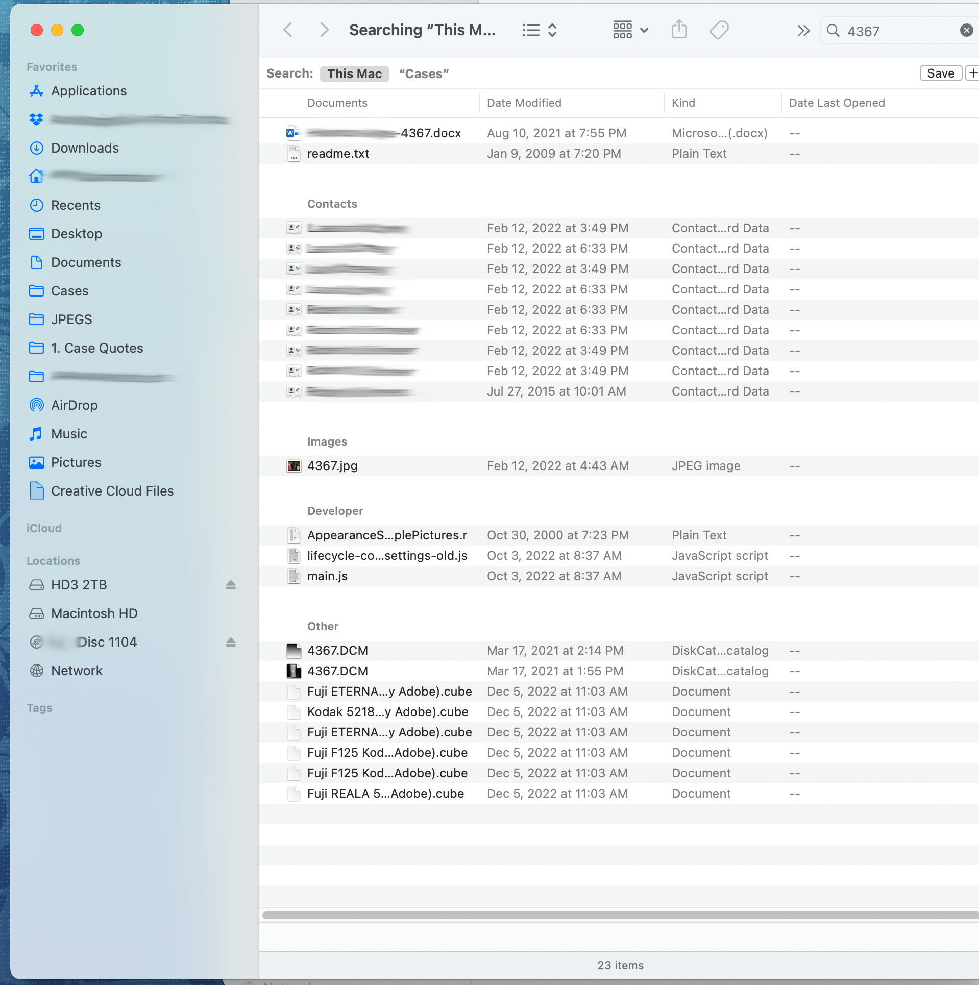This screenshot has width=979, height=985.
Task: Eject the HD3 2TB drive
Action: tap(231, 585)
